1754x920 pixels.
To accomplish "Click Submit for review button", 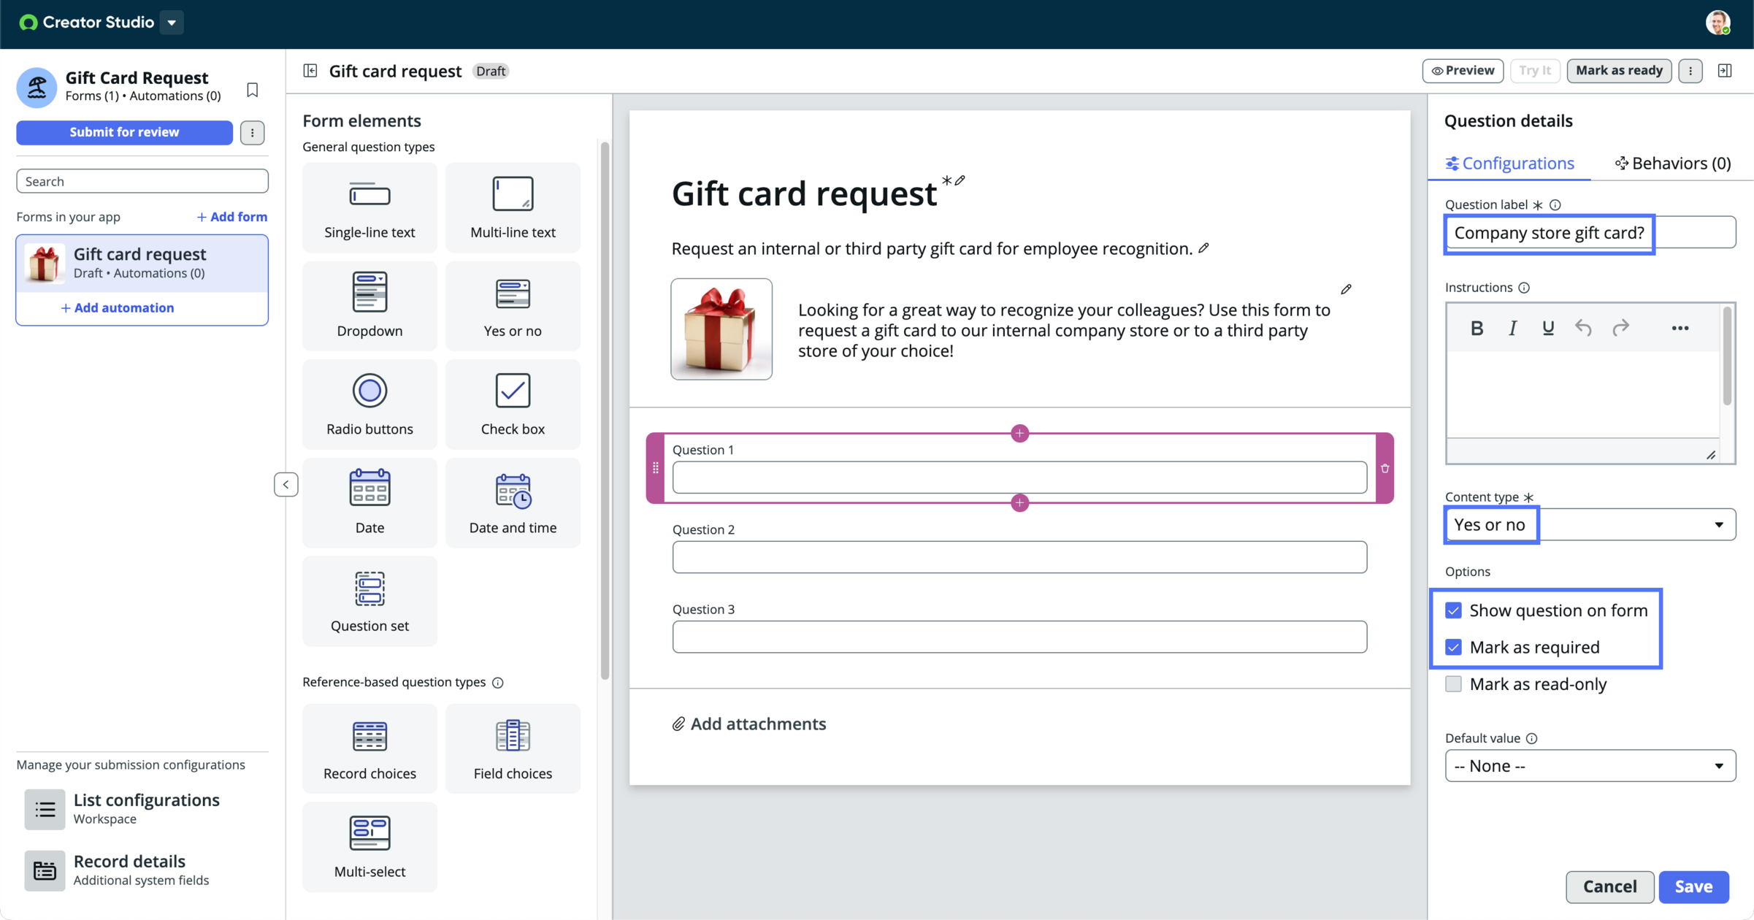I will click(125, 132).
